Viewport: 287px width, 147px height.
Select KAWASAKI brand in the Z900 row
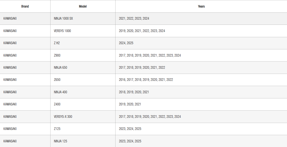tap(10, 55)
